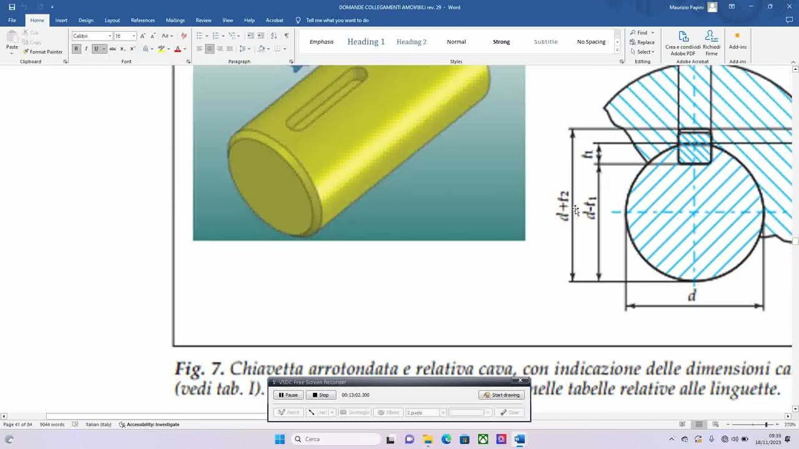This screenshot has height=449, width=799.
Task: Toggle bold formatting in Font group
Action: 76,49
